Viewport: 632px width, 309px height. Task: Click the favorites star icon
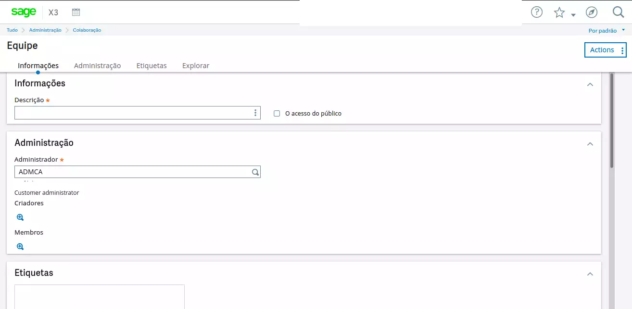pos(559,12)
